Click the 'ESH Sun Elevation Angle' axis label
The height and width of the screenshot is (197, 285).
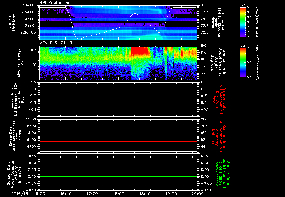tap(218, 22)
